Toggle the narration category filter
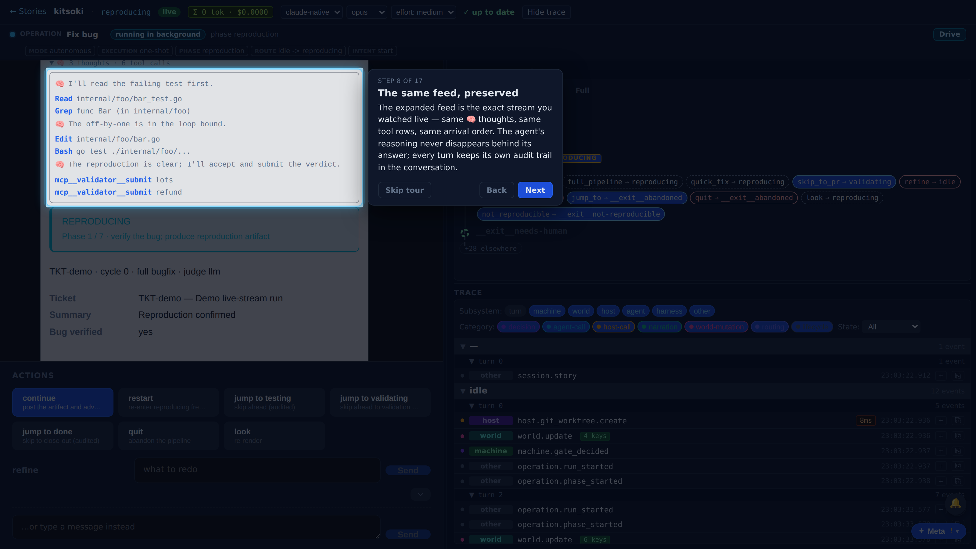Screen dimensions: 976x549 pyautogui.click(x=659, y=327)
